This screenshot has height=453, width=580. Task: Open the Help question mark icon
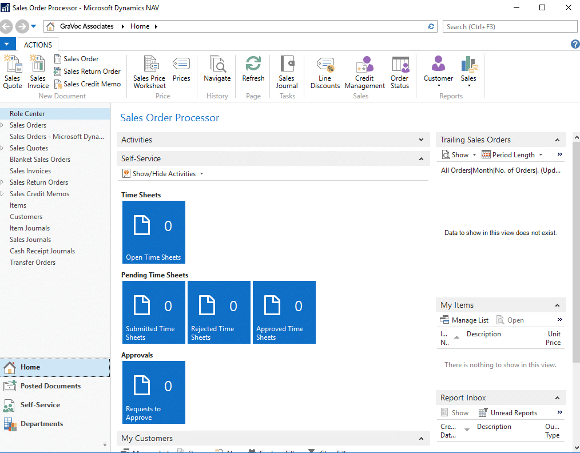(575, 45)
